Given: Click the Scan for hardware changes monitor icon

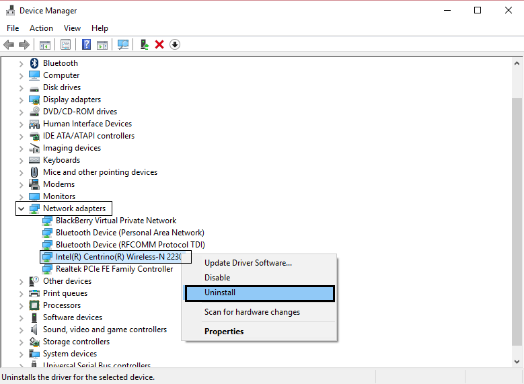Looking at the screenshot, I should click(122, 44).
